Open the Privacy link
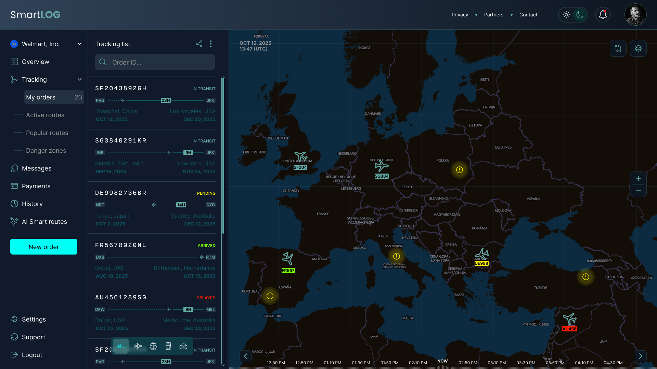 (460, 15)
